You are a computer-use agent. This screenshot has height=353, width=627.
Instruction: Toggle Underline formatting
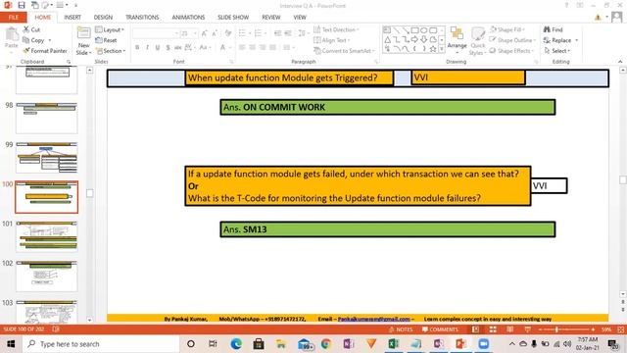tap(158, 47)
